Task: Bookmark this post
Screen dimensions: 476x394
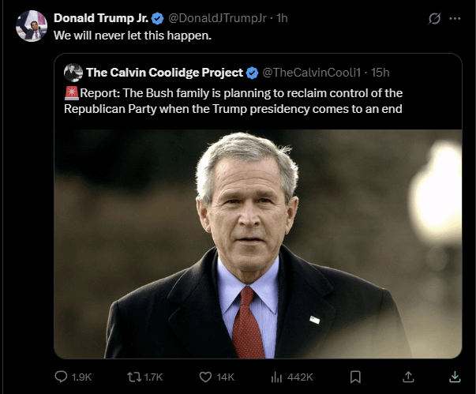Action: pyautogui.click(x=356, y=377)
